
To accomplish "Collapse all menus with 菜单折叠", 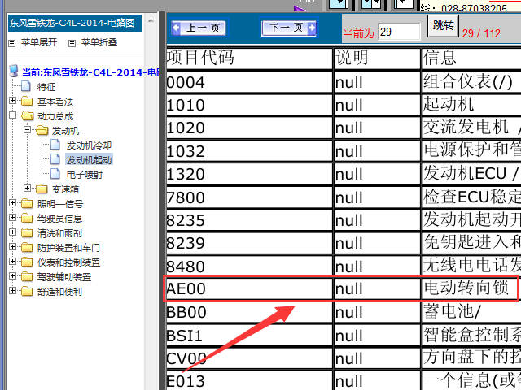I will [x=99, y=42].
